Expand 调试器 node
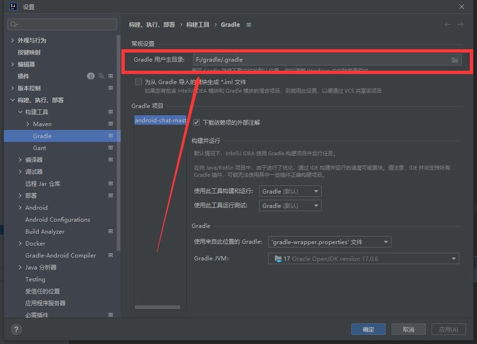This screenshot has height=344, width=477. click(20, 172)
